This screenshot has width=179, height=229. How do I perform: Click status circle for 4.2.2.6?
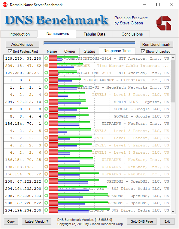[46, 152]
